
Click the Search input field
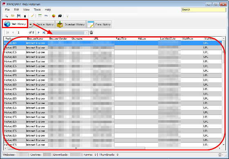(x=204, y=10)
